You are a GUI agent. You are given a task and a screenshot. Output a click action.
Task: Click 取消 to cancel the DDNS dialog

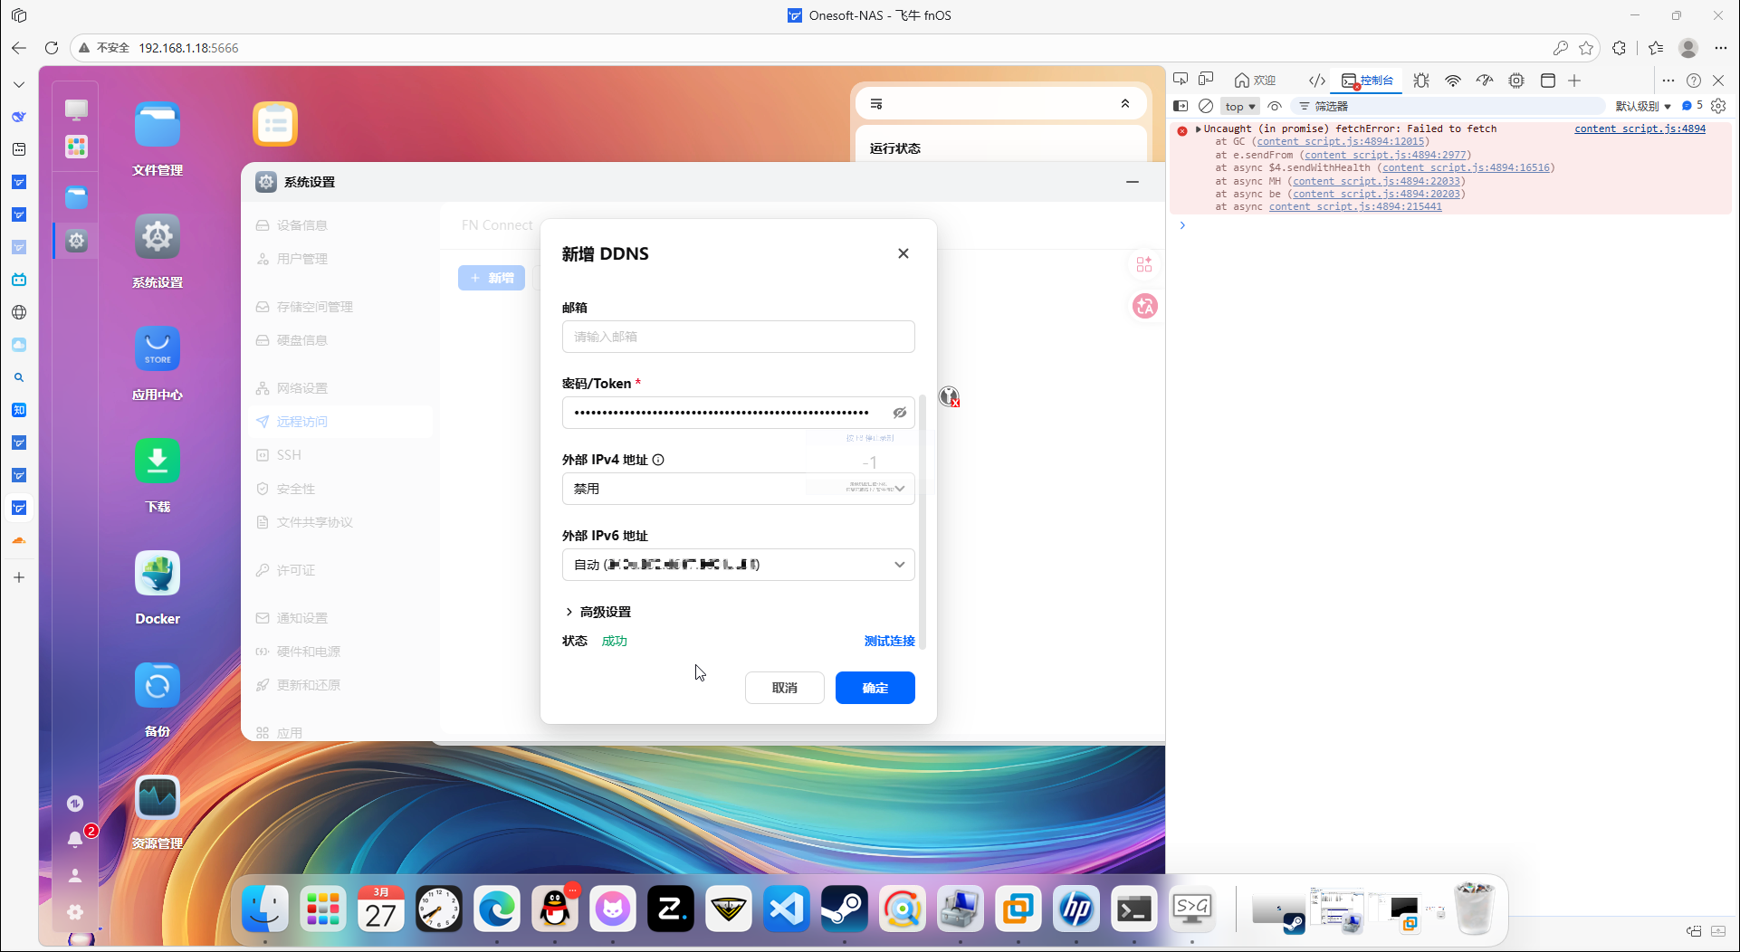pos(785,688)
